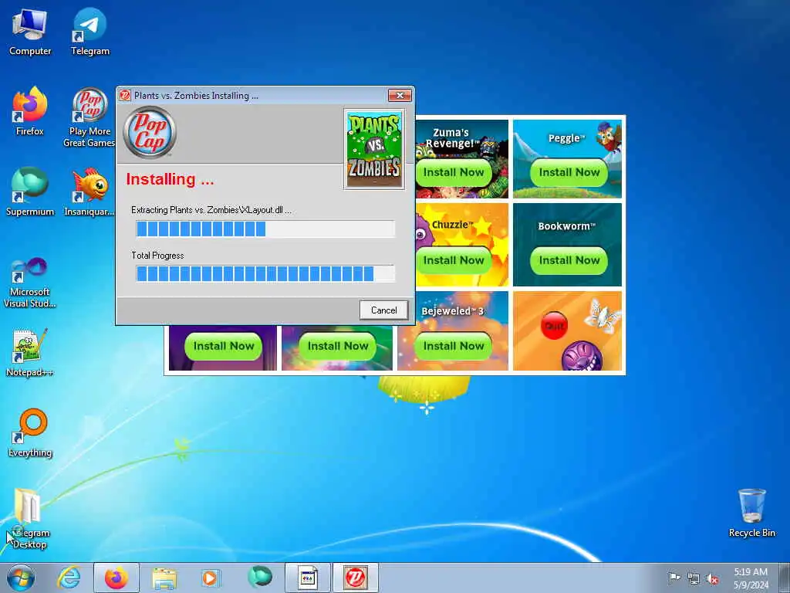790x593 pixels.
Task: Select the Notepad++ desktop shortcut
Action: (30, 353)
